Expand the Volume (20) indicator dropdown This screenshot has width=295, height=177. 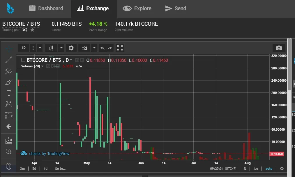pos(42,66)
